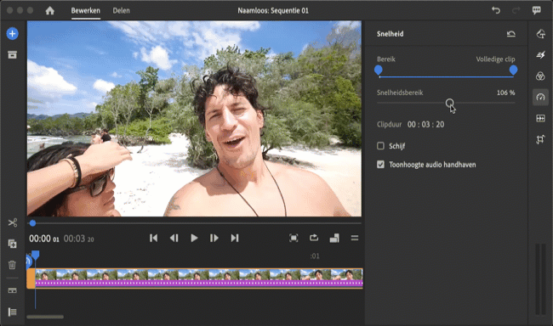Open the preview options hamburger menu

pyautogui.click(x=355, y=238)
